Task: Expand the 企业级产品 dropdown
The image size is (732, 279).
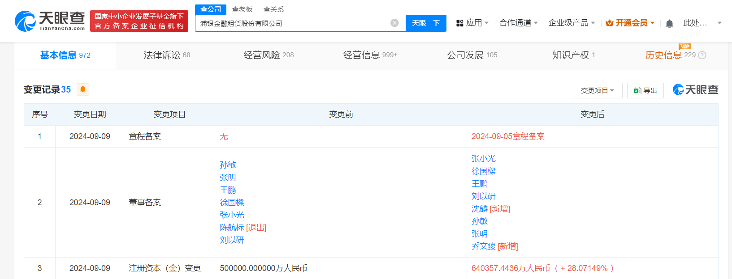Action: [572, 23]
